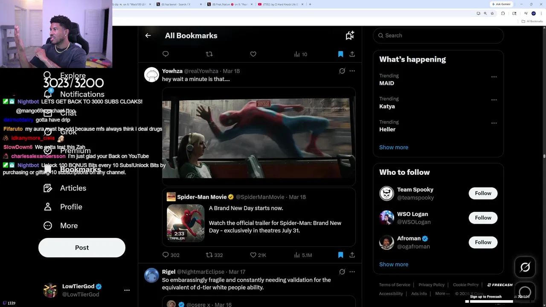Switch to the Jay-Z Hard Knock Life YouTube tab
This screenshot has height=307, width=546.
(281, 4)
